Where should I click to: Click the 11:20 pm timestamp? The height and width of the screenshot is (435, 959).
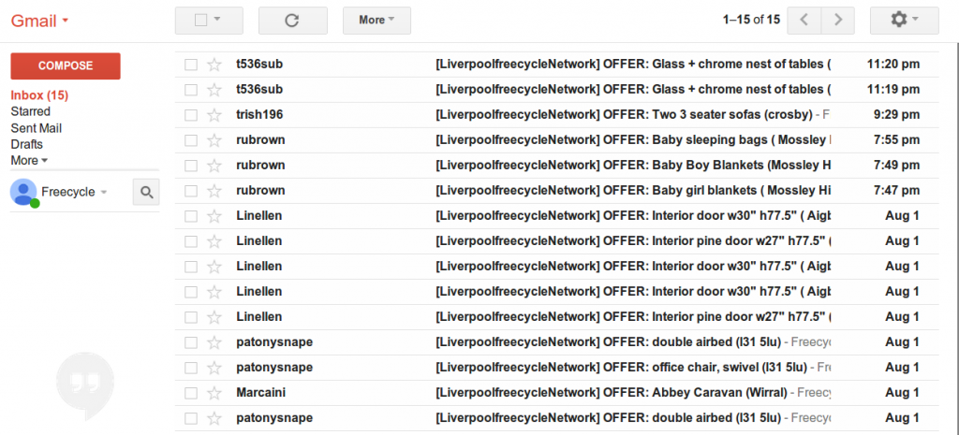click(x=893, y=65)
